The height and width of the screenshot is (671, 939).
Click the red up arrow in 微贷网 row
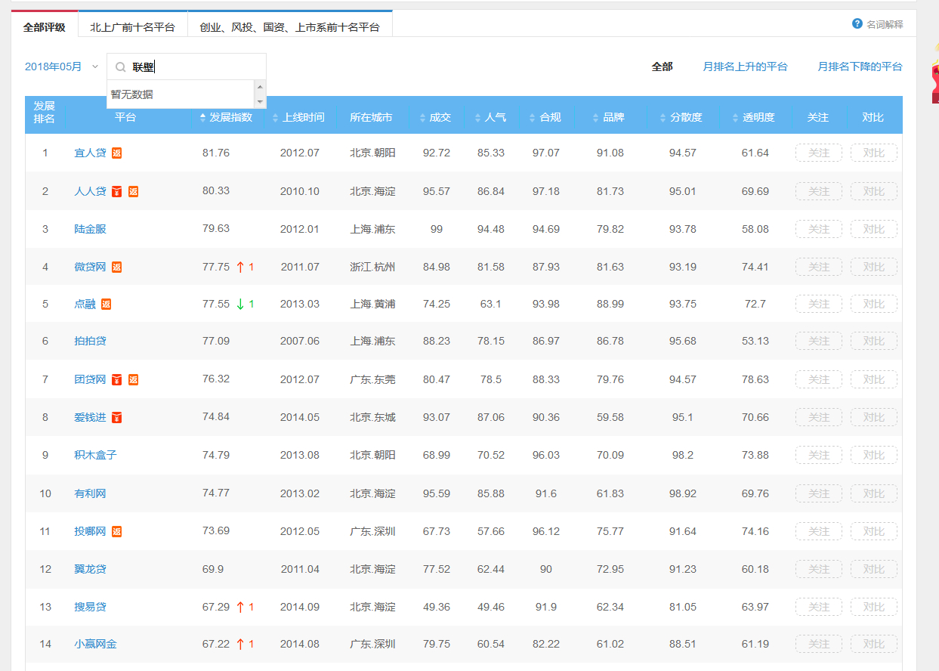(240, 267)
